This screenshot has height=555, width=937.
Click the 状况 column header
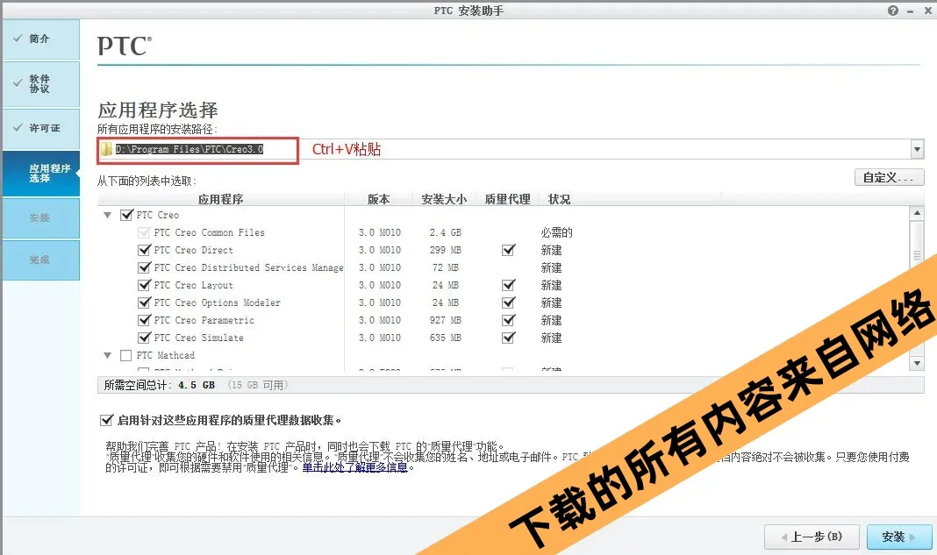[560, 199]
